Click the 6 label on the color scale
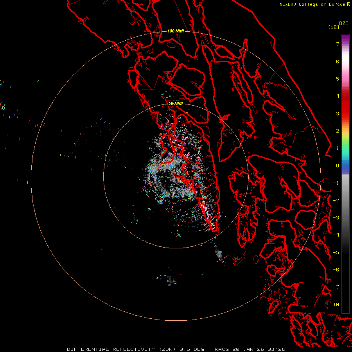Viewport: 352px width, 352px height. point(338,61)
